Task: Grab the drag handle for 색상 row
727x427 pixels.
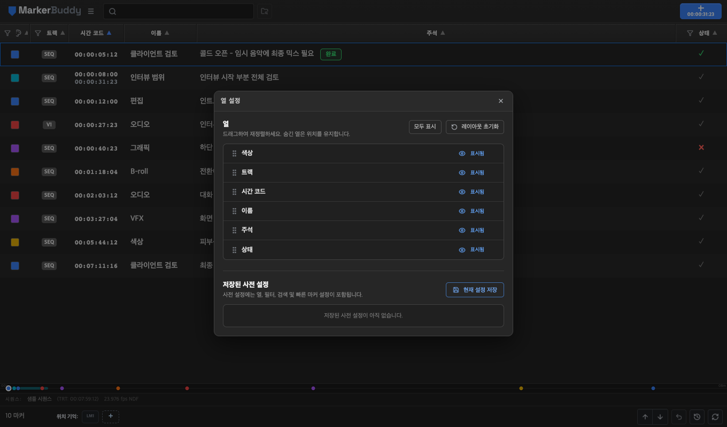Action: [x=234, y=154]
